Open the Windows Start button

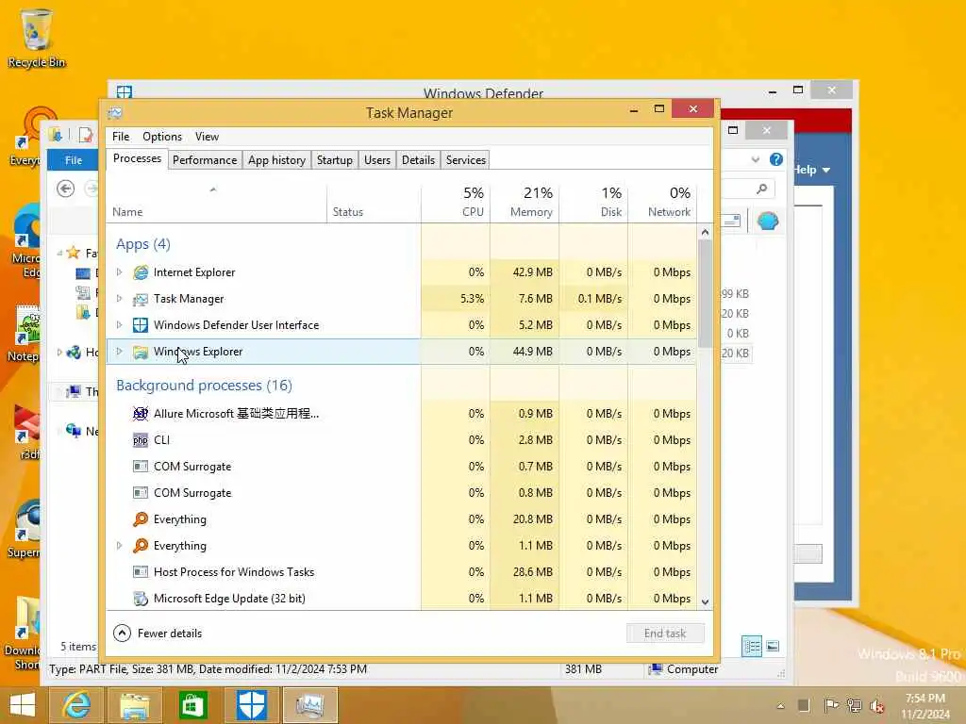pos(23,705)
